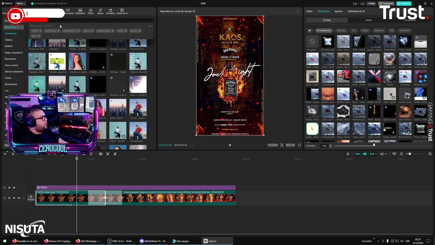Select the purple Chispa effect clip
435x245 pixels.
click(136, 187)
